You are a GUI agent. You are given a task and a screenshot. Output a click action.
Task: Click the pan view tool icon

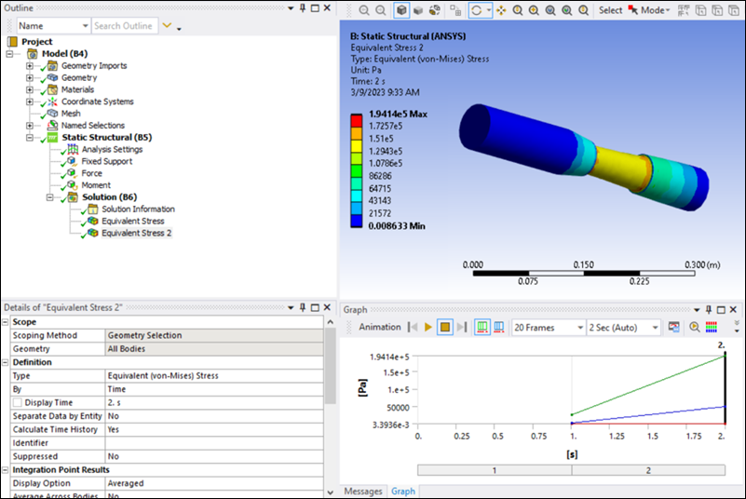coord(502,10)
